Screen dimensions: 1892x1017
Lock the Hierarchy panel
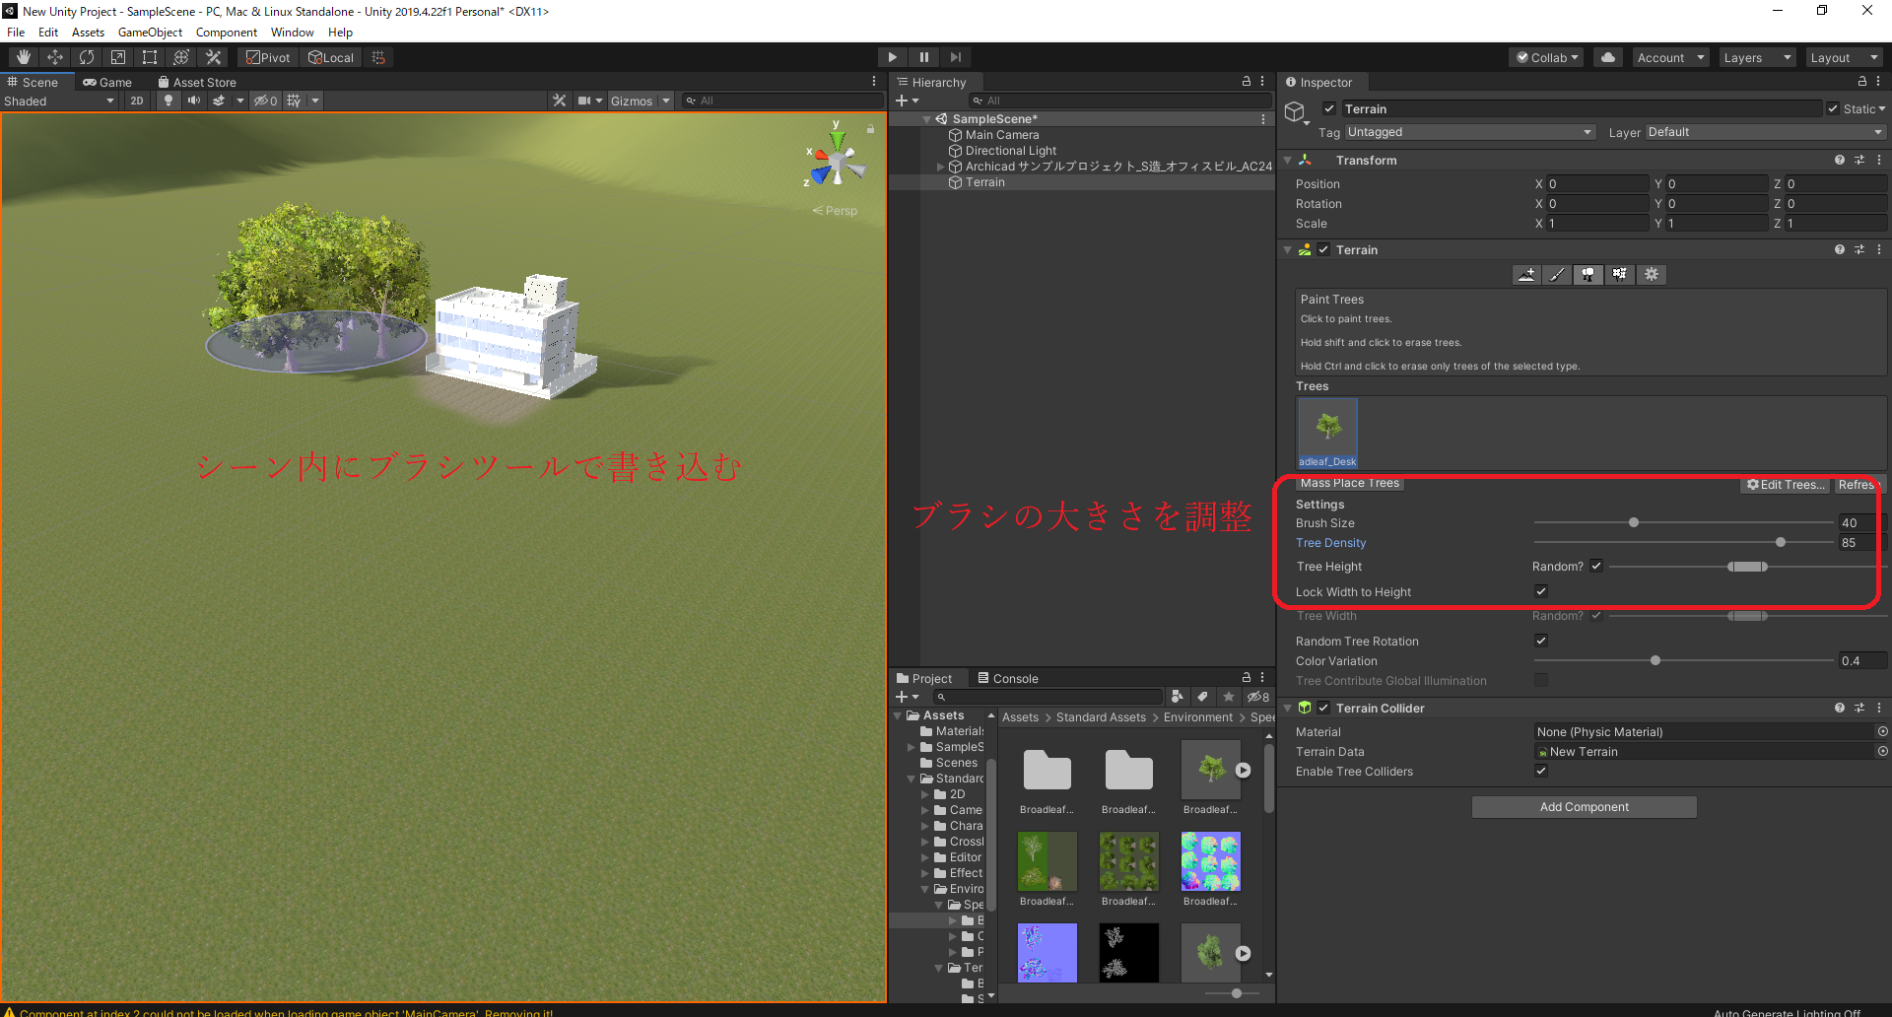tap(1247, 82)
